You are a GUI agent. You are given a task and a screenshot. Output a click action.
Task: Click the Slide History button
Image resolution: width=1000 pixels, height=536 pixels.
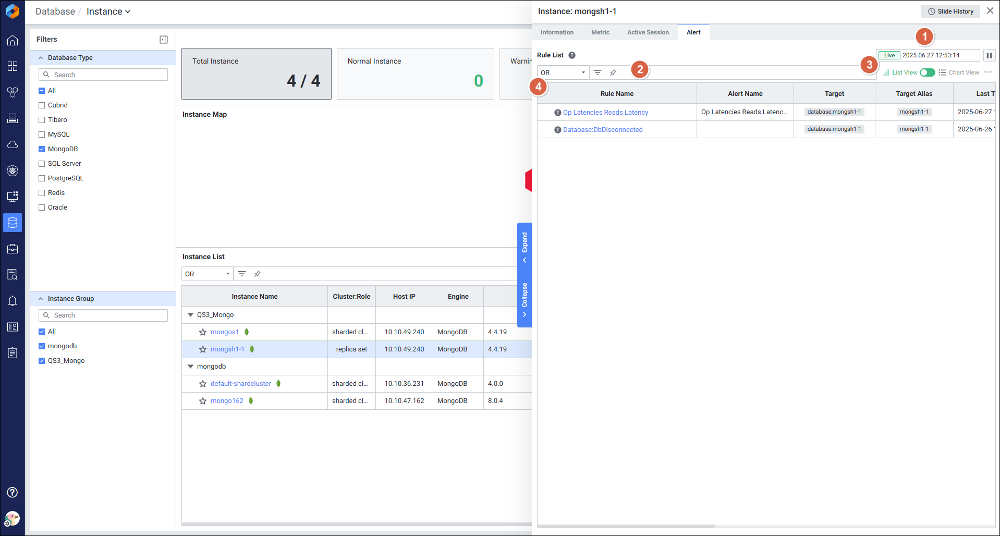(x=950, y=11)
